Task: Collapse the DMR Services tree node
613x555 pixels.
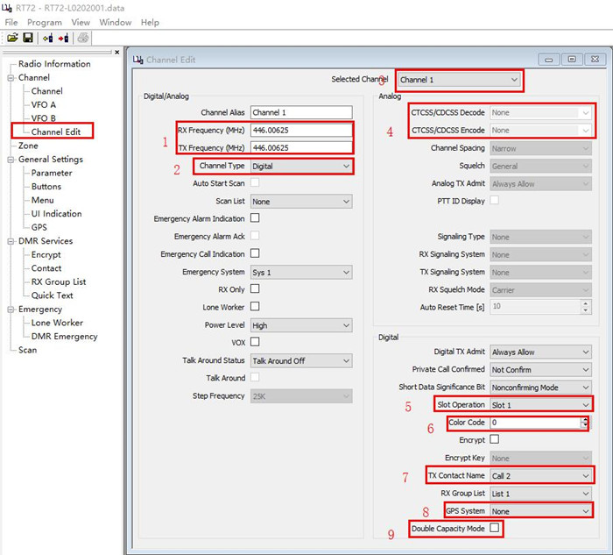Action: 11,241
